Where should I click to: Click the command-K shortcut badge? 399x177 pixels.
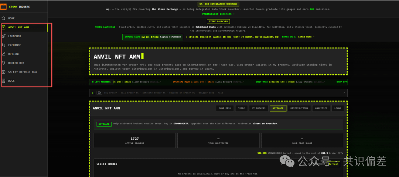[x=100, y=93]
